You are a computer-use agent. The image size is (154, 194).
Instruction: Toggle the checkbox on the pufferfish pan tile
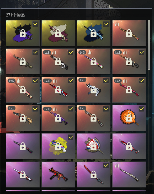[x=141, y=109]
